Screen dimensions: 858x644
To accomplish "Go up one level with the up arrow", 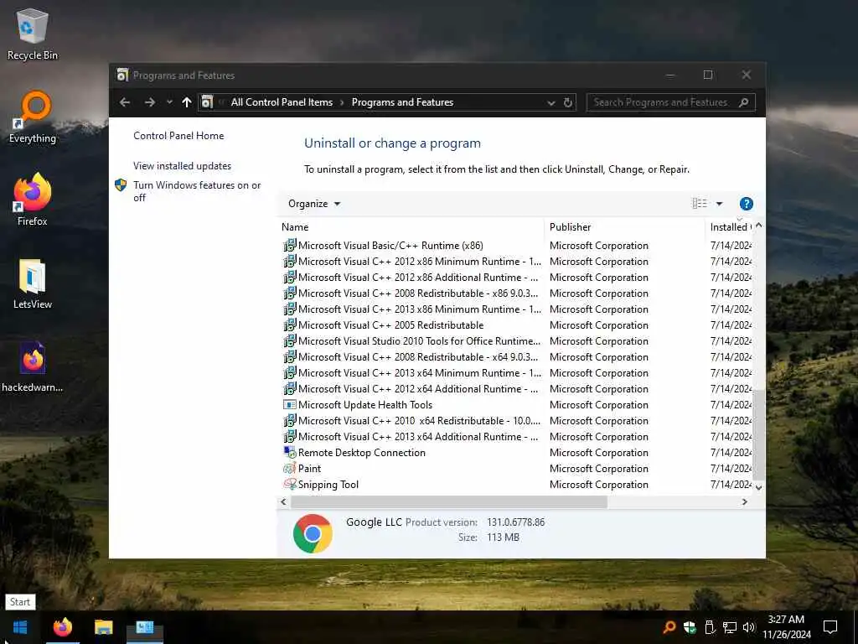I will (187, 102).
